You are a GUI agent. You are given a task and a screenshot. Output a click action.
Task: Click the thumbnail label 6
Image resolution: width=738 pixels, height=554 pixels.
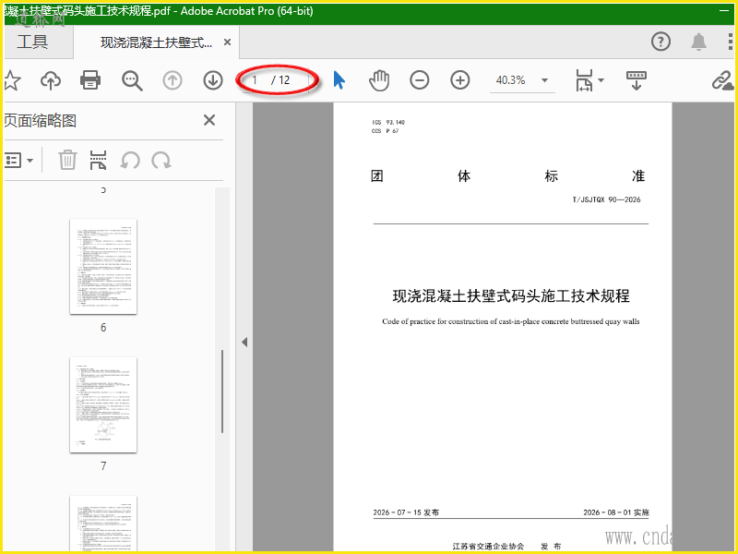[103, 328]
